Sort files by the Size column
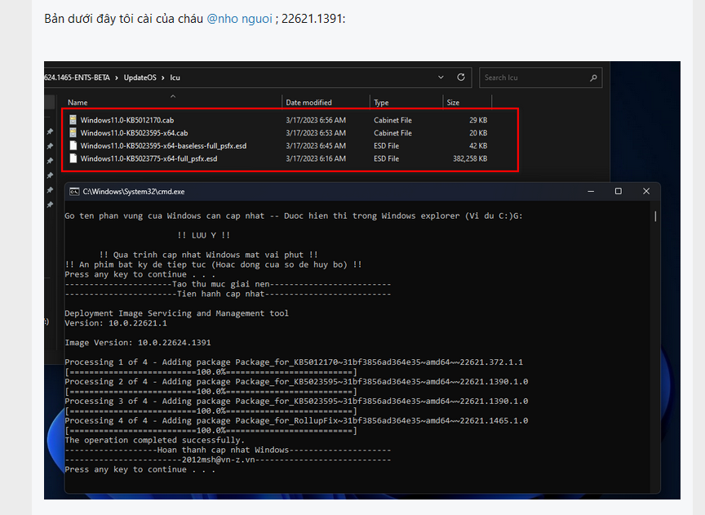This screenshot has height=515, width=705. pos(453,103)
